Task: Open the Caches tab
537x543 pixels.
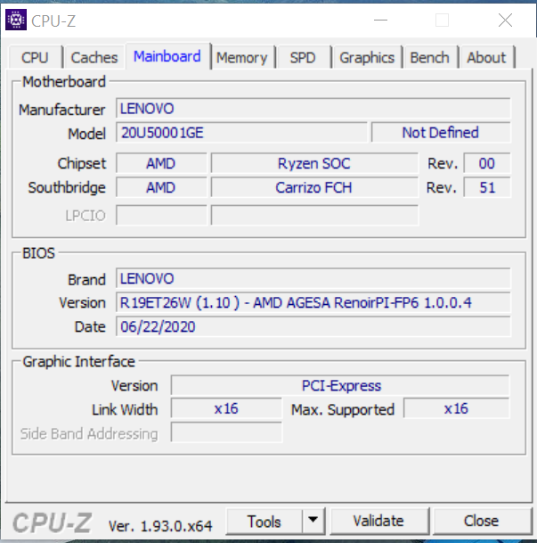Action: click(94, 57)
